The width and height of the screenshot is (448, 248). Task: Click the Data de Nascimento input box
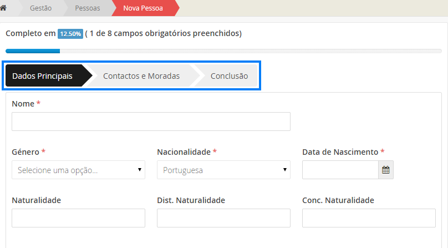coord(340,170)
